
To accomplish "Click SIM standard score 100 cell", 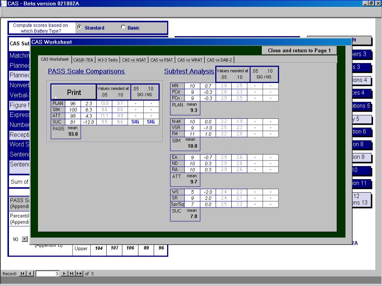I will pyautogui.click(x=73, y=110).
